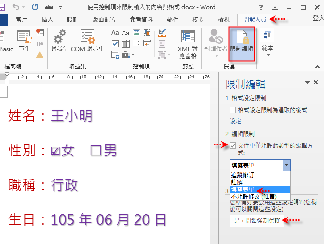Expand the 範本 dropdown arrow
This screenshot has width=324, height=244.
tap(268, 55)
